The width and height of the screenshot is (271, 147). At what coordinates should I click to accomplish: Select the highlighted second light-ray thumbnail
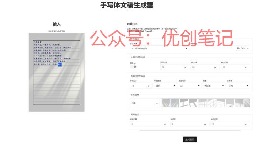175,103
